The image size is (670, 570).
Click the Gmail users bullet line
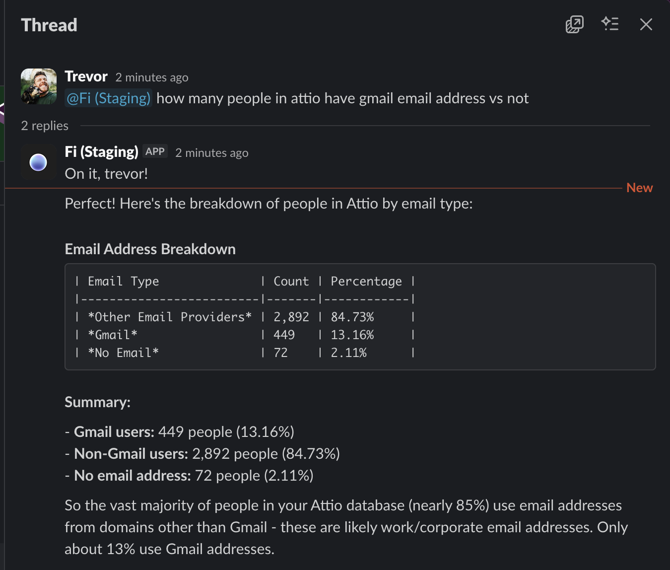click(179, 431)
